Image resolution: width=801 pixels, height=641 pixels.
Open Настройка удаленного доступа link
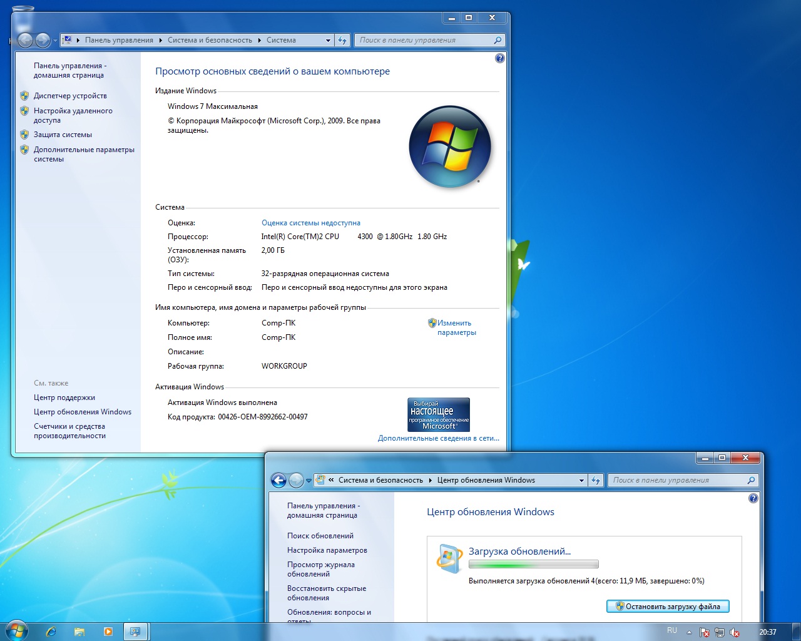tap(73, 115)
